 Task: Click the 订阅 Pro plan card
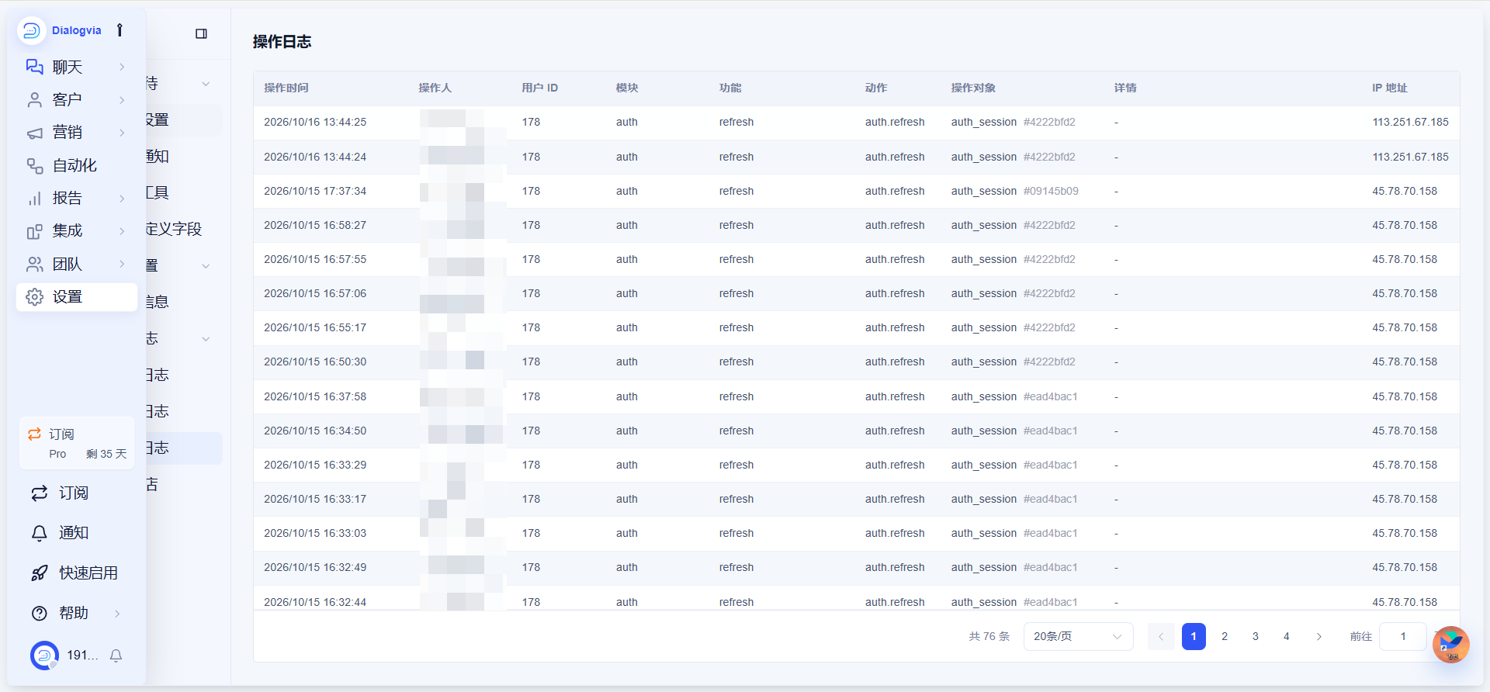pyautogui.click(x=77, y=444)
